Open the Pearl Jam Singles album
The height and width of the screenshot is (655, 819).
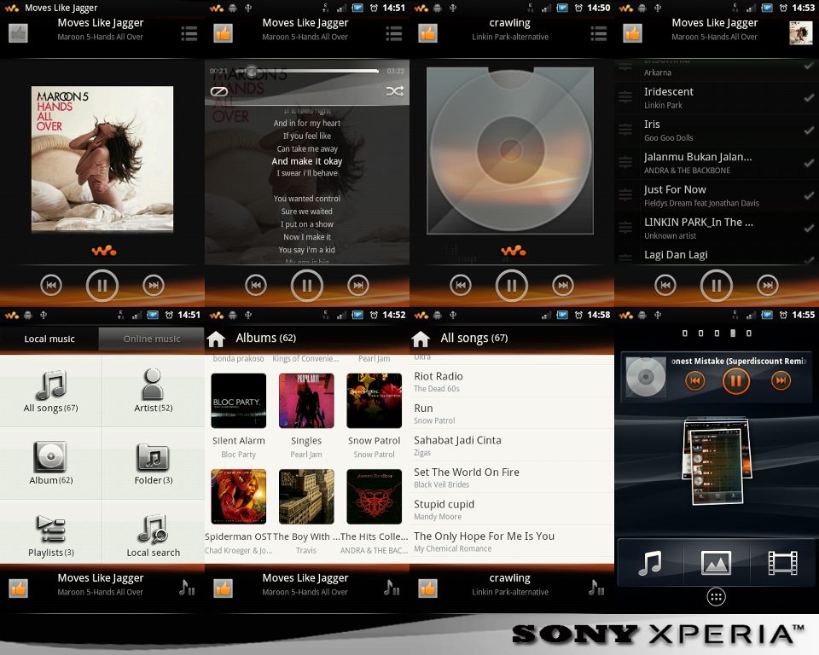[x=306, y=401]
